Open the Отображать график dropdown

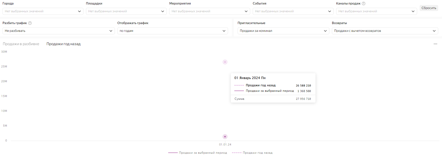click(x=173, y=31)
